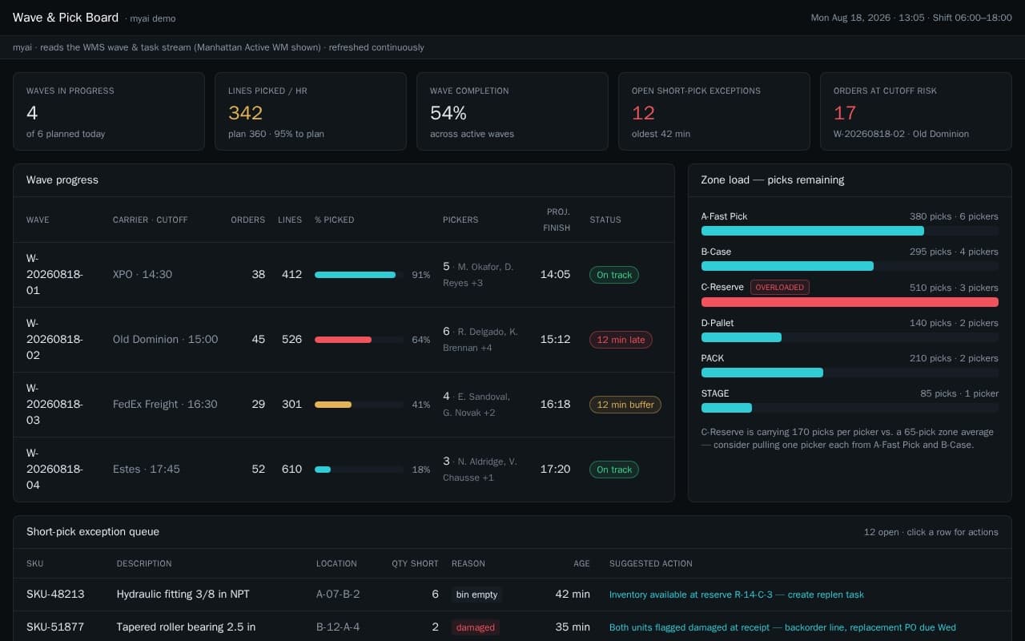Select the FedEx Freight · 16:30 cutoff cell
The image size is (1025, 641).
(165, 405)
